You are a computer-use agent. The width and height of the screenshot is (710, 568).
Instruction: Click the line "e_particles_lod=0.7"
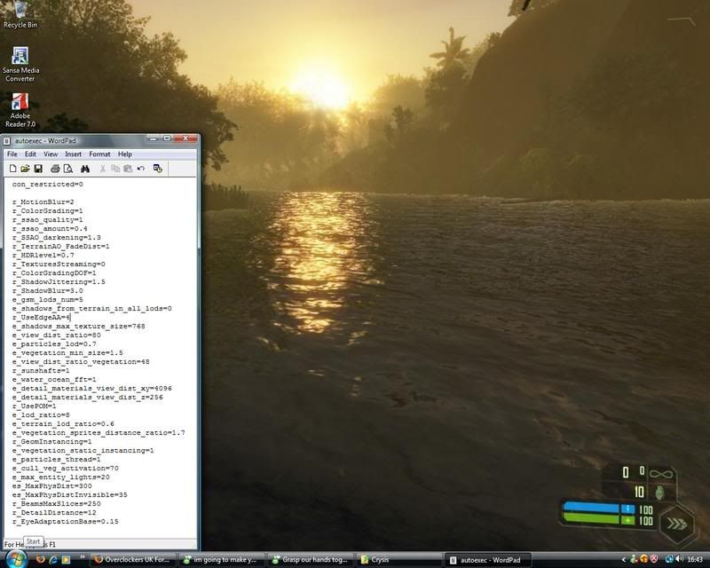click(x=54, y=343)
